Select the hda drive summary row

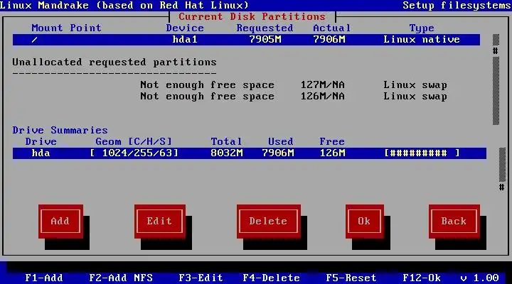click(x=250, y=153)
